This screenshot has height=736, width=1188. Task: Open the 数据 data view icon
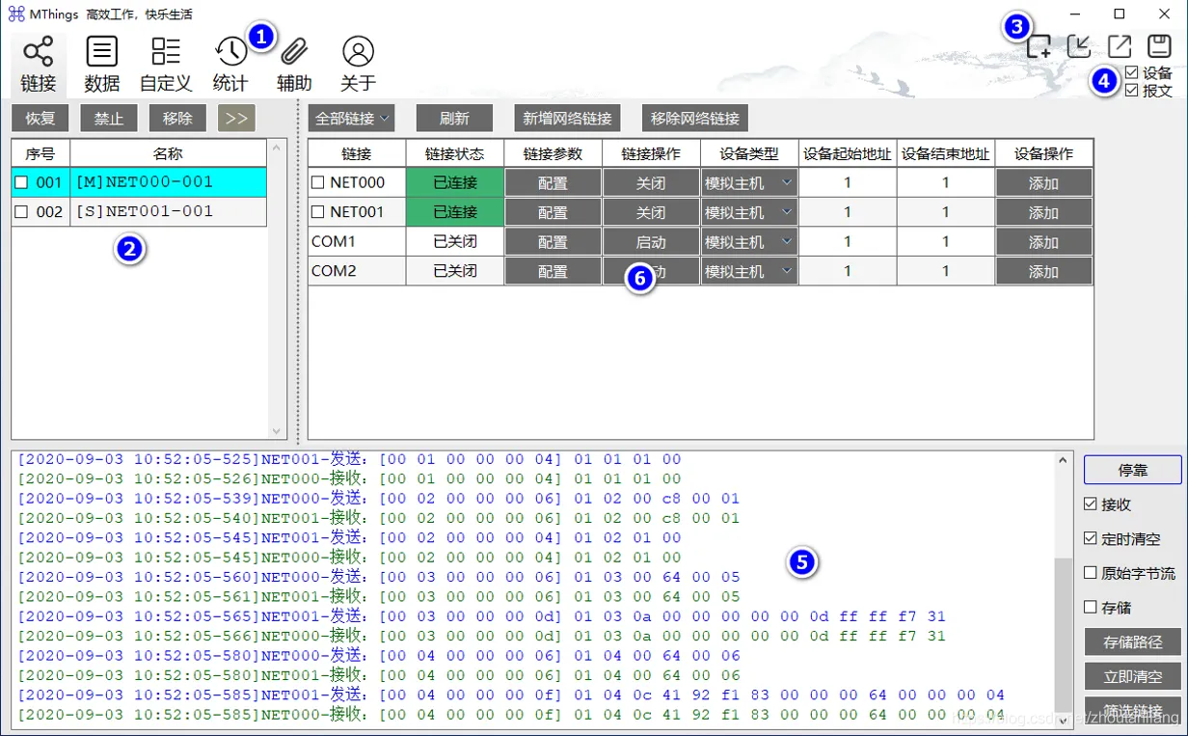(102, 64)
